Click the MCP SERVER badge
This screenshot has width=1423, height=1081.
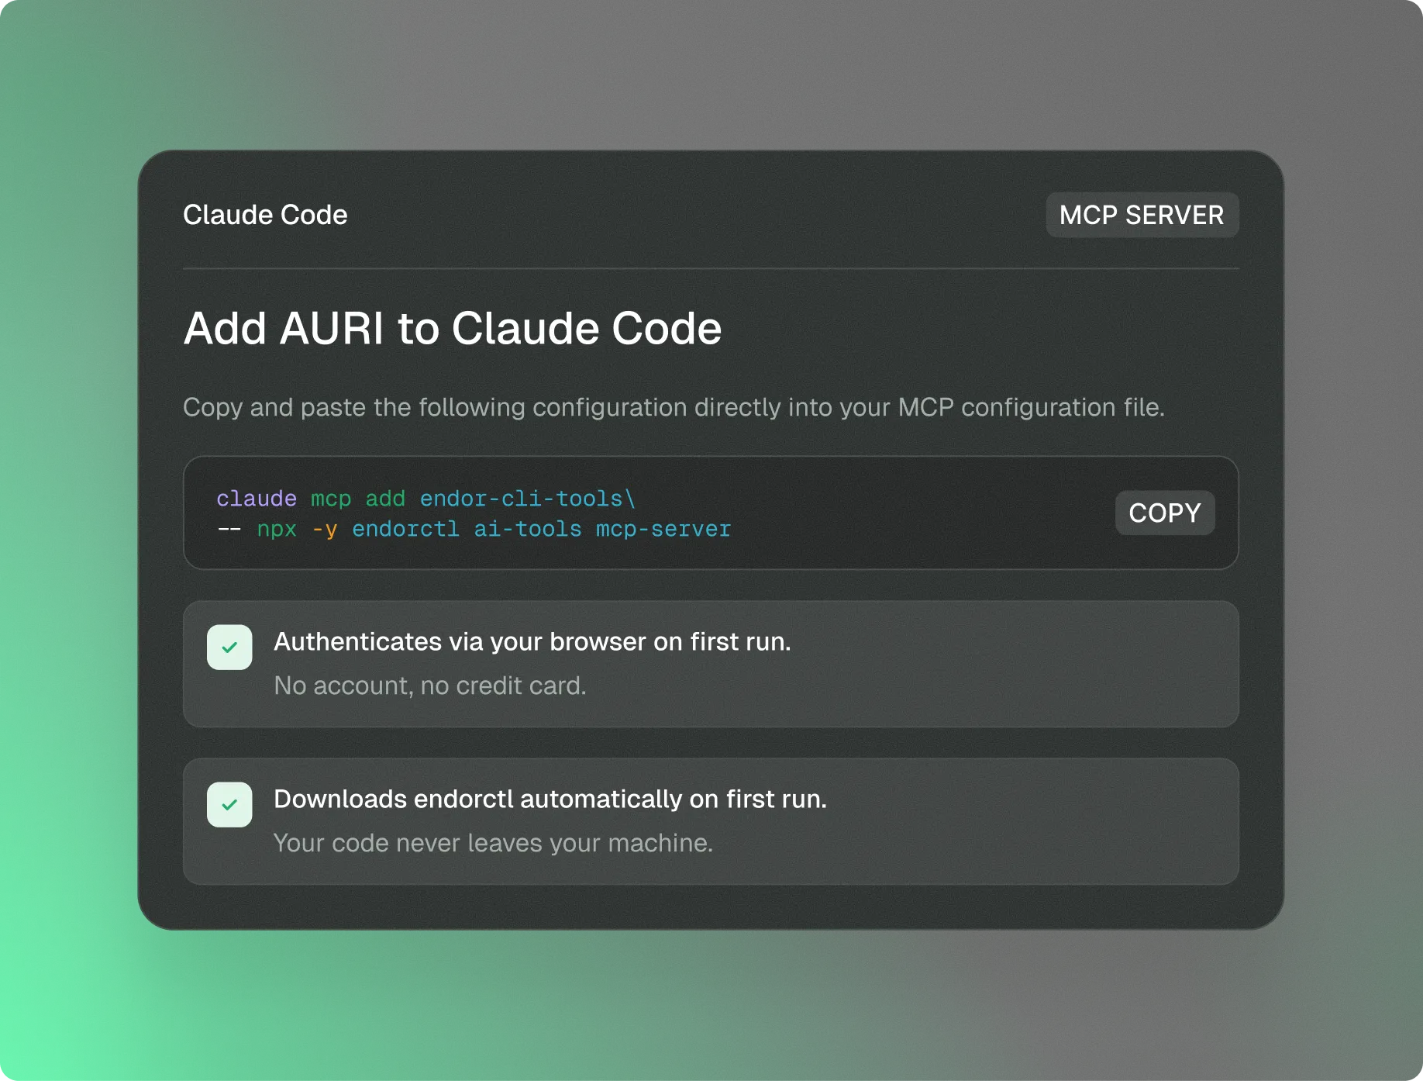click(1142, 215)
